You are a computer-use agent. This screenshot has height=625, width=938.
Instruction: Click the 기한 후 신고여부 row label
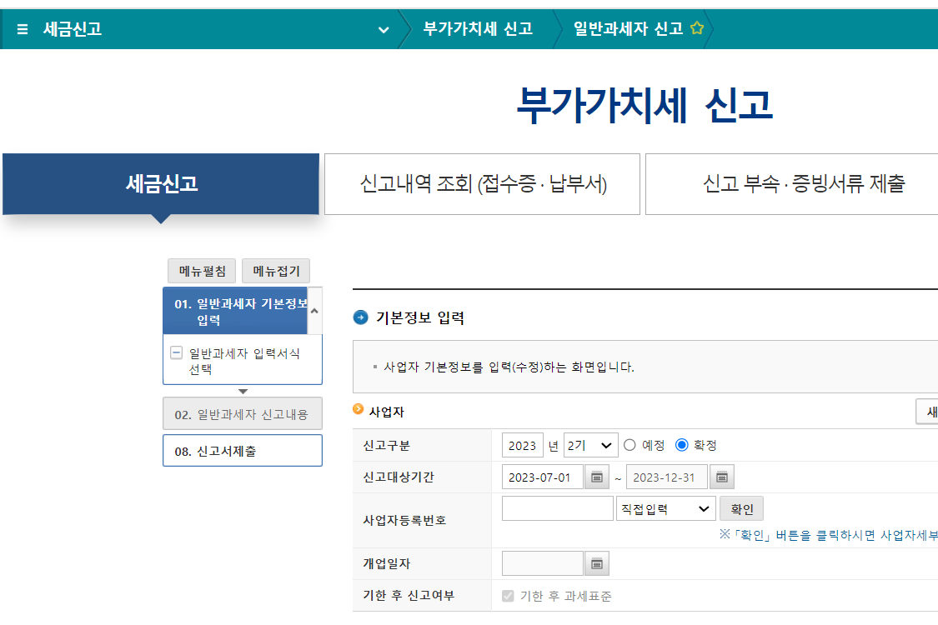point(409,596)
